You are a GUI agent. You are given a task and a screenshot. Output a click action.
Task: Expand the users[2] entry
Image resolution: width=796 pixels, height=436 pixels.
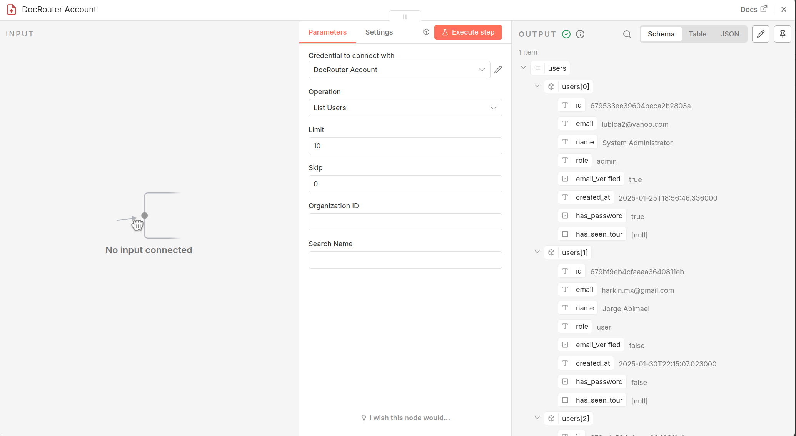click(x=537, y=418)
